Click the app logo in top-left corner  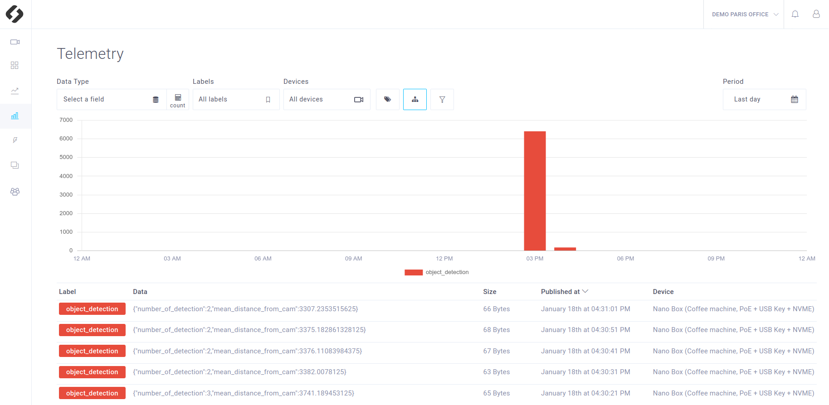coord(15,14)
